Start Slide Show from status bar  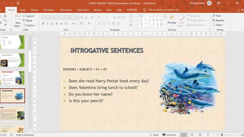[x=208, y=135]
